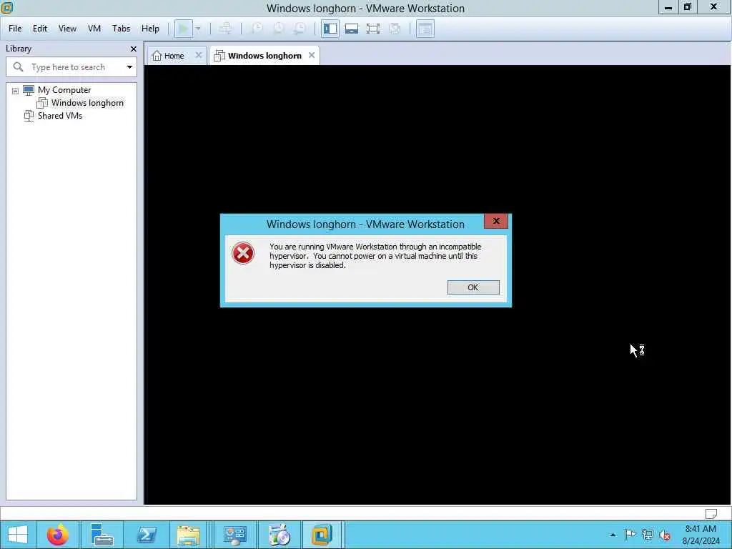Viewport: 732px width, 549px height.
Task: Click the magnifier icon in Library search
Action: tap(18, 66)
